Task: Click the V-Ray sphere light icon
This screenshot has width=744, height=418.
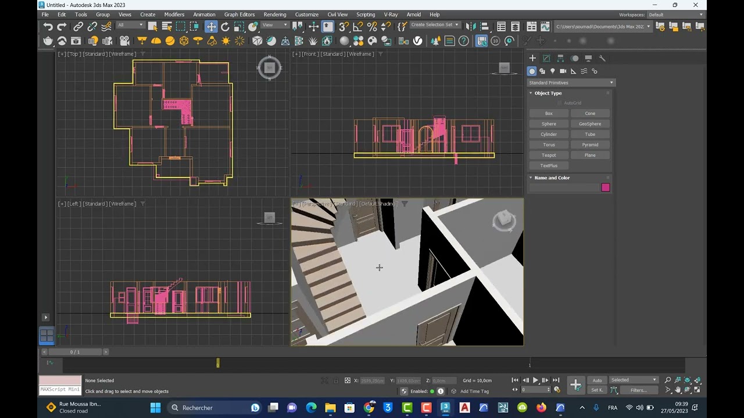Action: pos(170,41)
